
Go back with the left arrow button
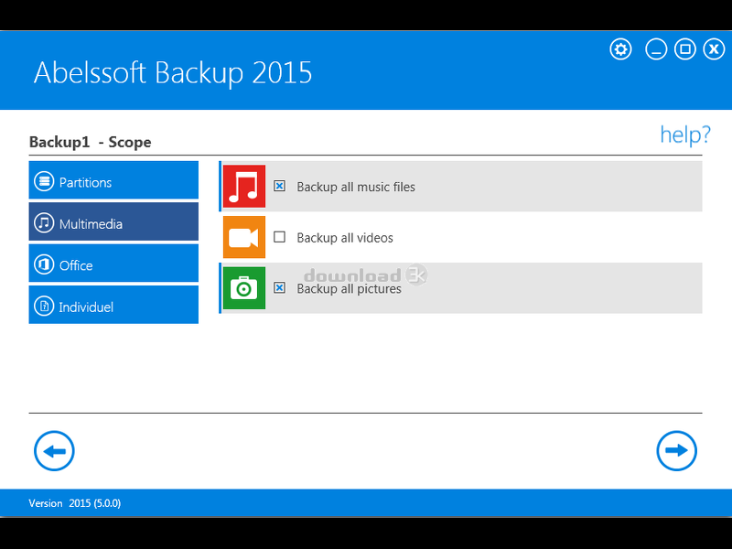(x=54, y=450)
